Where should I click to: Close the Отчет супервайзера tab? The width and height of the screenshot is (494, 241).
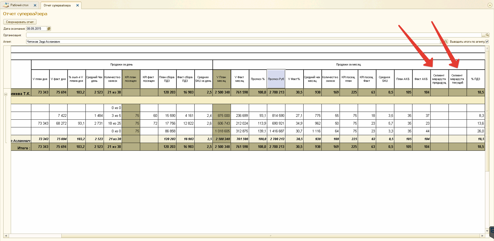point(78,5)
